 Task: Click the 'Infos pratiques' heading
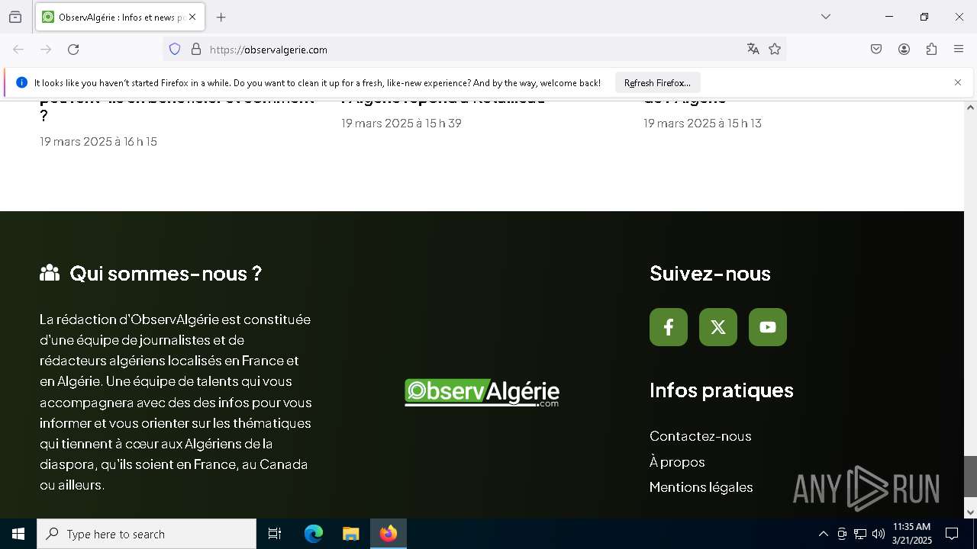[x=721, y=390]
